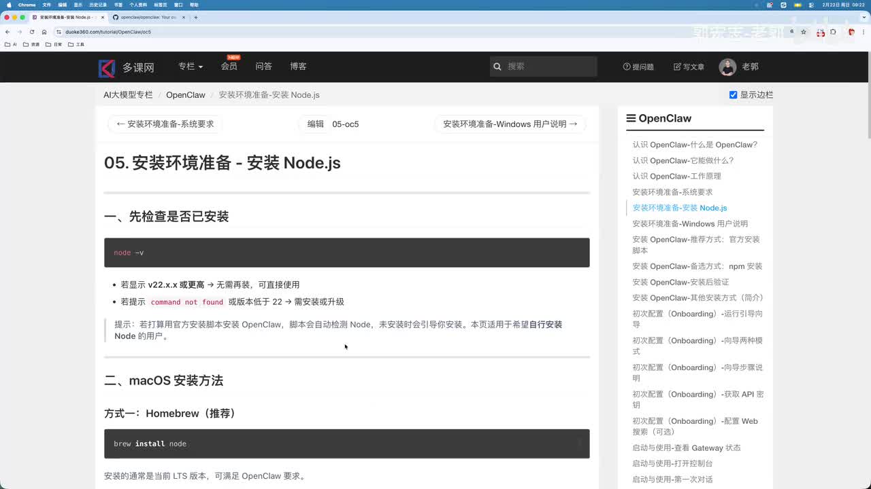Toggle the 显示边栏 checkbox

[x=733, y=95]
